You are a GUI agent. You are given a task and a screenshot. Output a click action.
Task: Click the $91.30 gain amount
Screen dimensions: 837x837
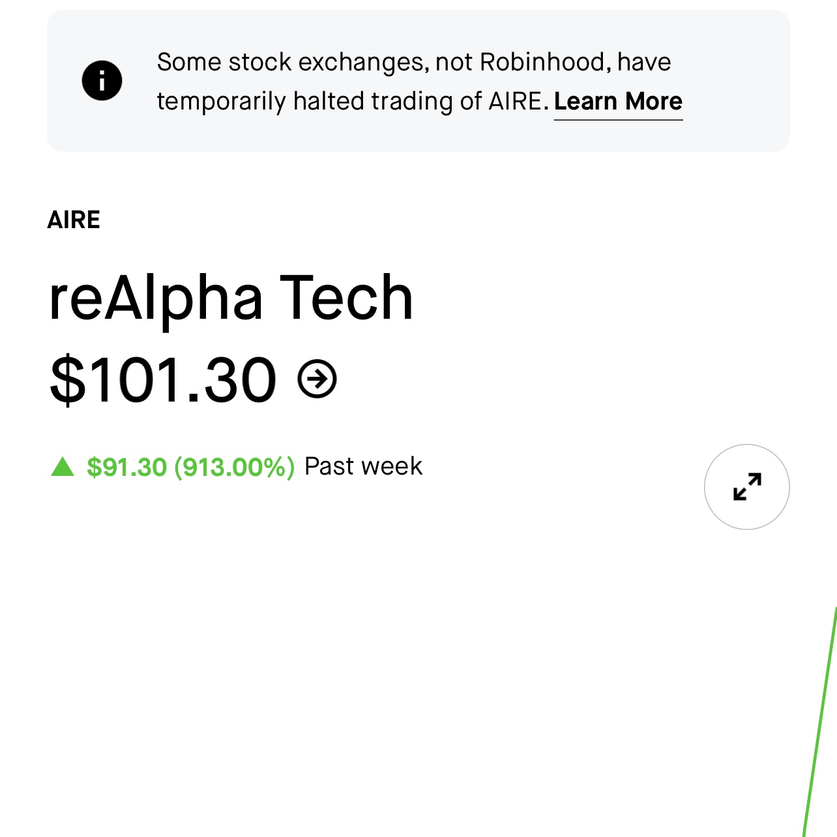(127, 467)
